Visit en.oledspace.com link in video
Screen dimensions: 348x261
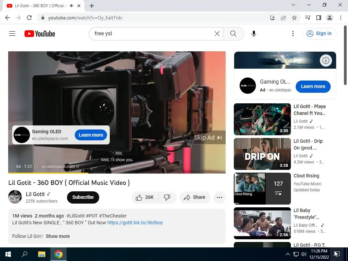(x=60, y=167)
